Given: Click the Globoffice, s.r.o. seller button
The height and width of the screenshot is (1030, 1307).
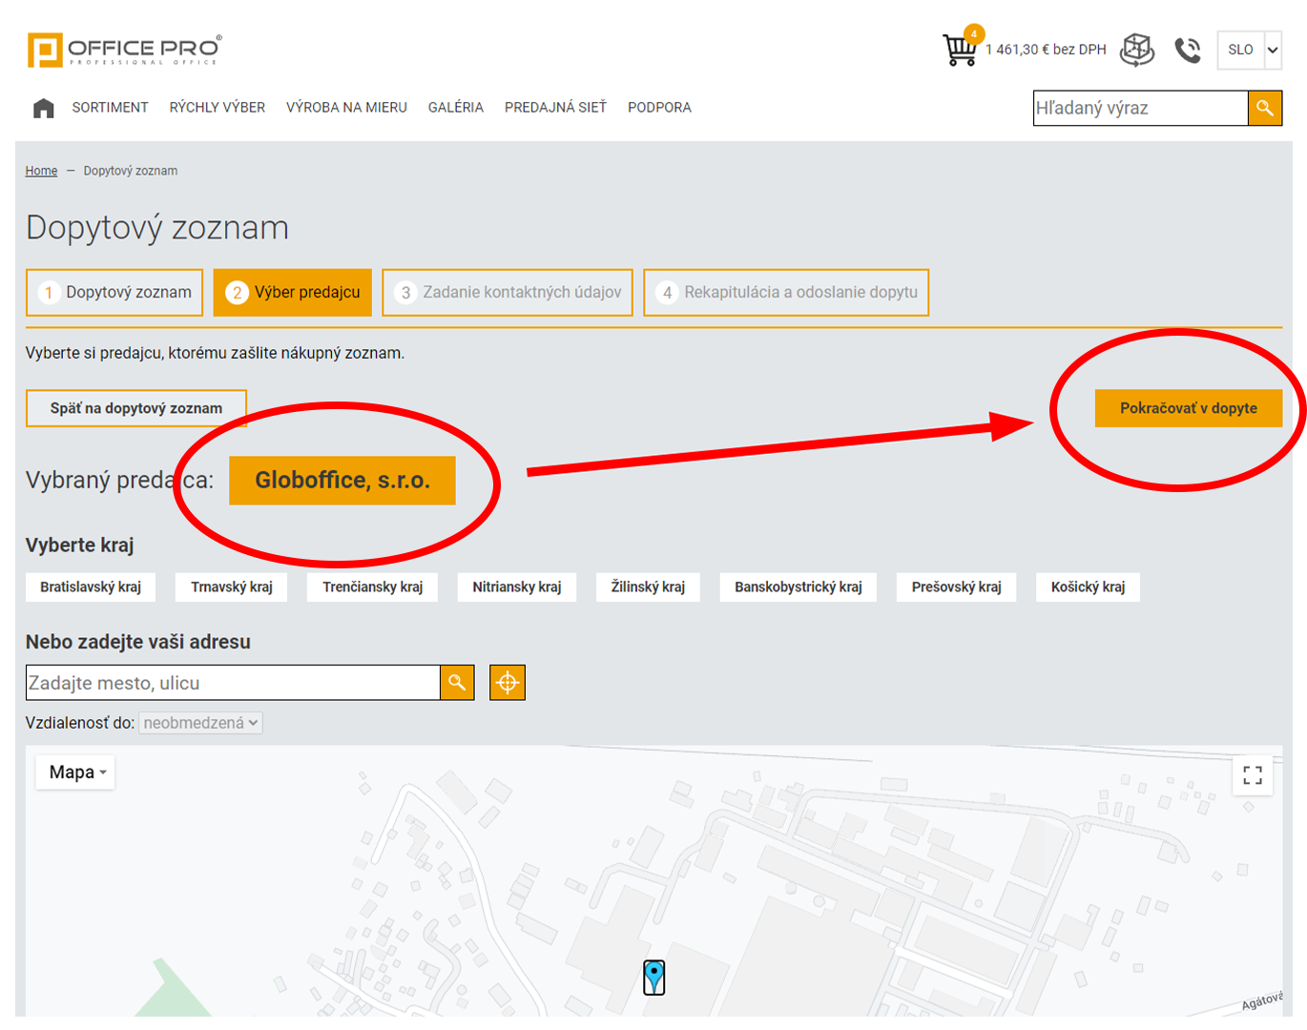Looking at the screenshot, I should [x=342, y=481].
